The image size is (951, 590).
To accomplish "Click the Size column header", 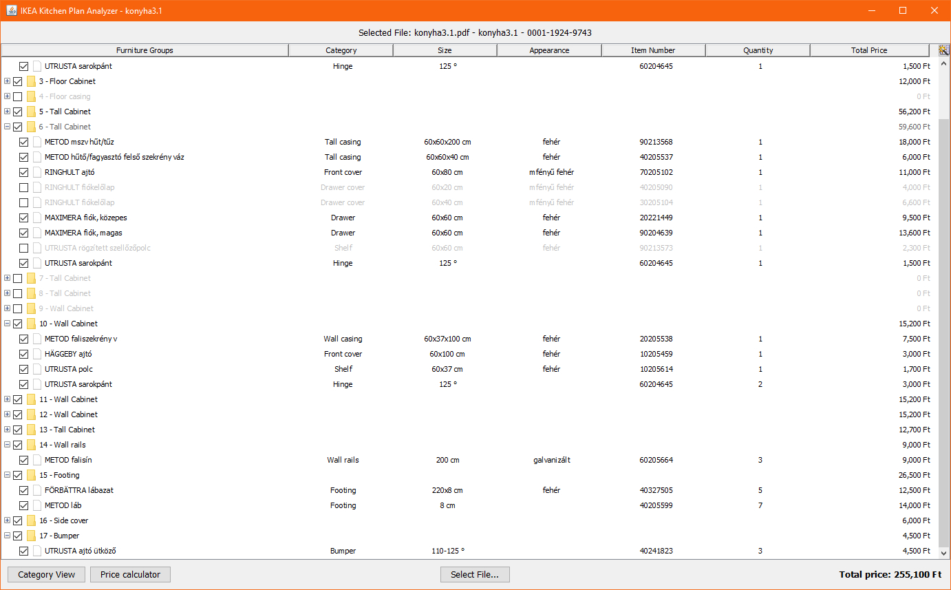I will (445, 50).
